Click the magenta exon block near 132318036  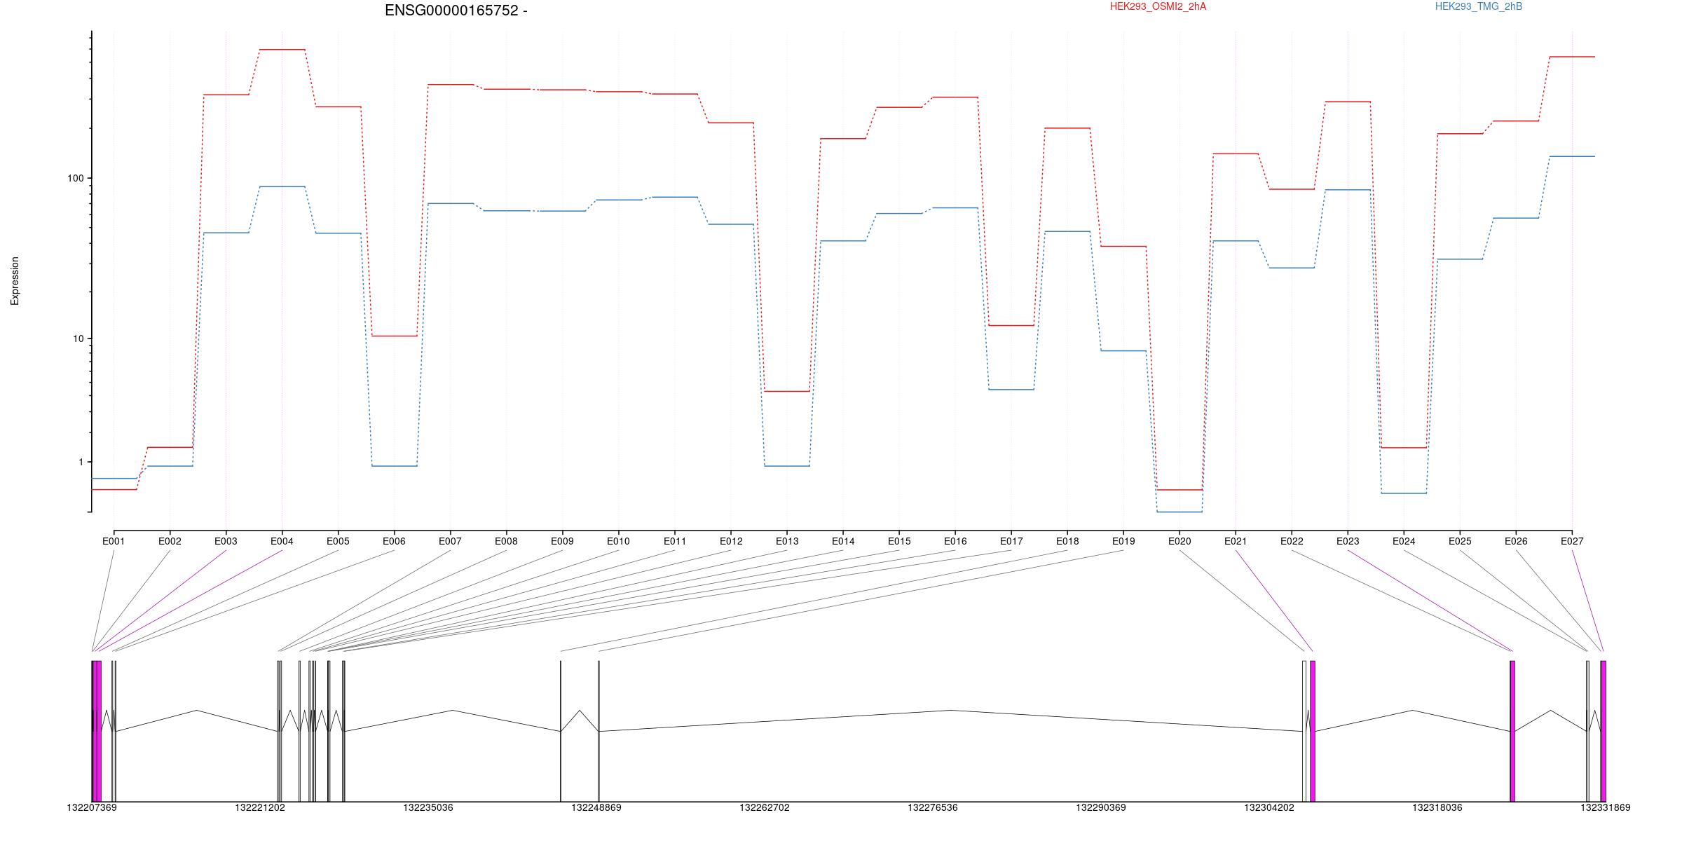pos(1512,731)
